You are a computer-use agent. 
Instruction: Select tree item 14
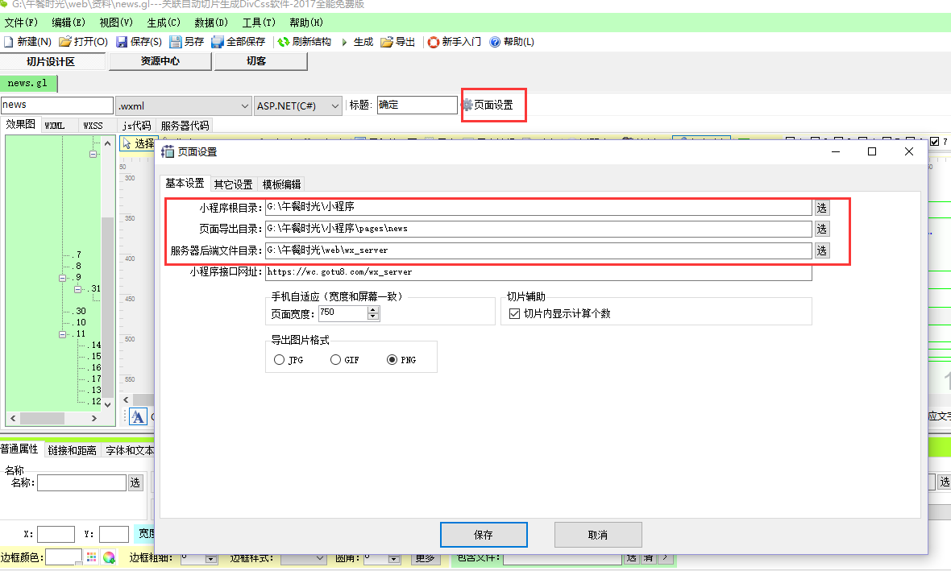tap(96, 345)
